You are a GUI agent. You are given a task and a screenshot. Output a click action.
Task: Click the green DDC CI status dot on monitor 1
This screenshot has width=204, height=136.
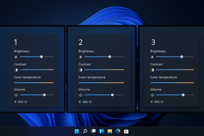click(x=15, y=102)
